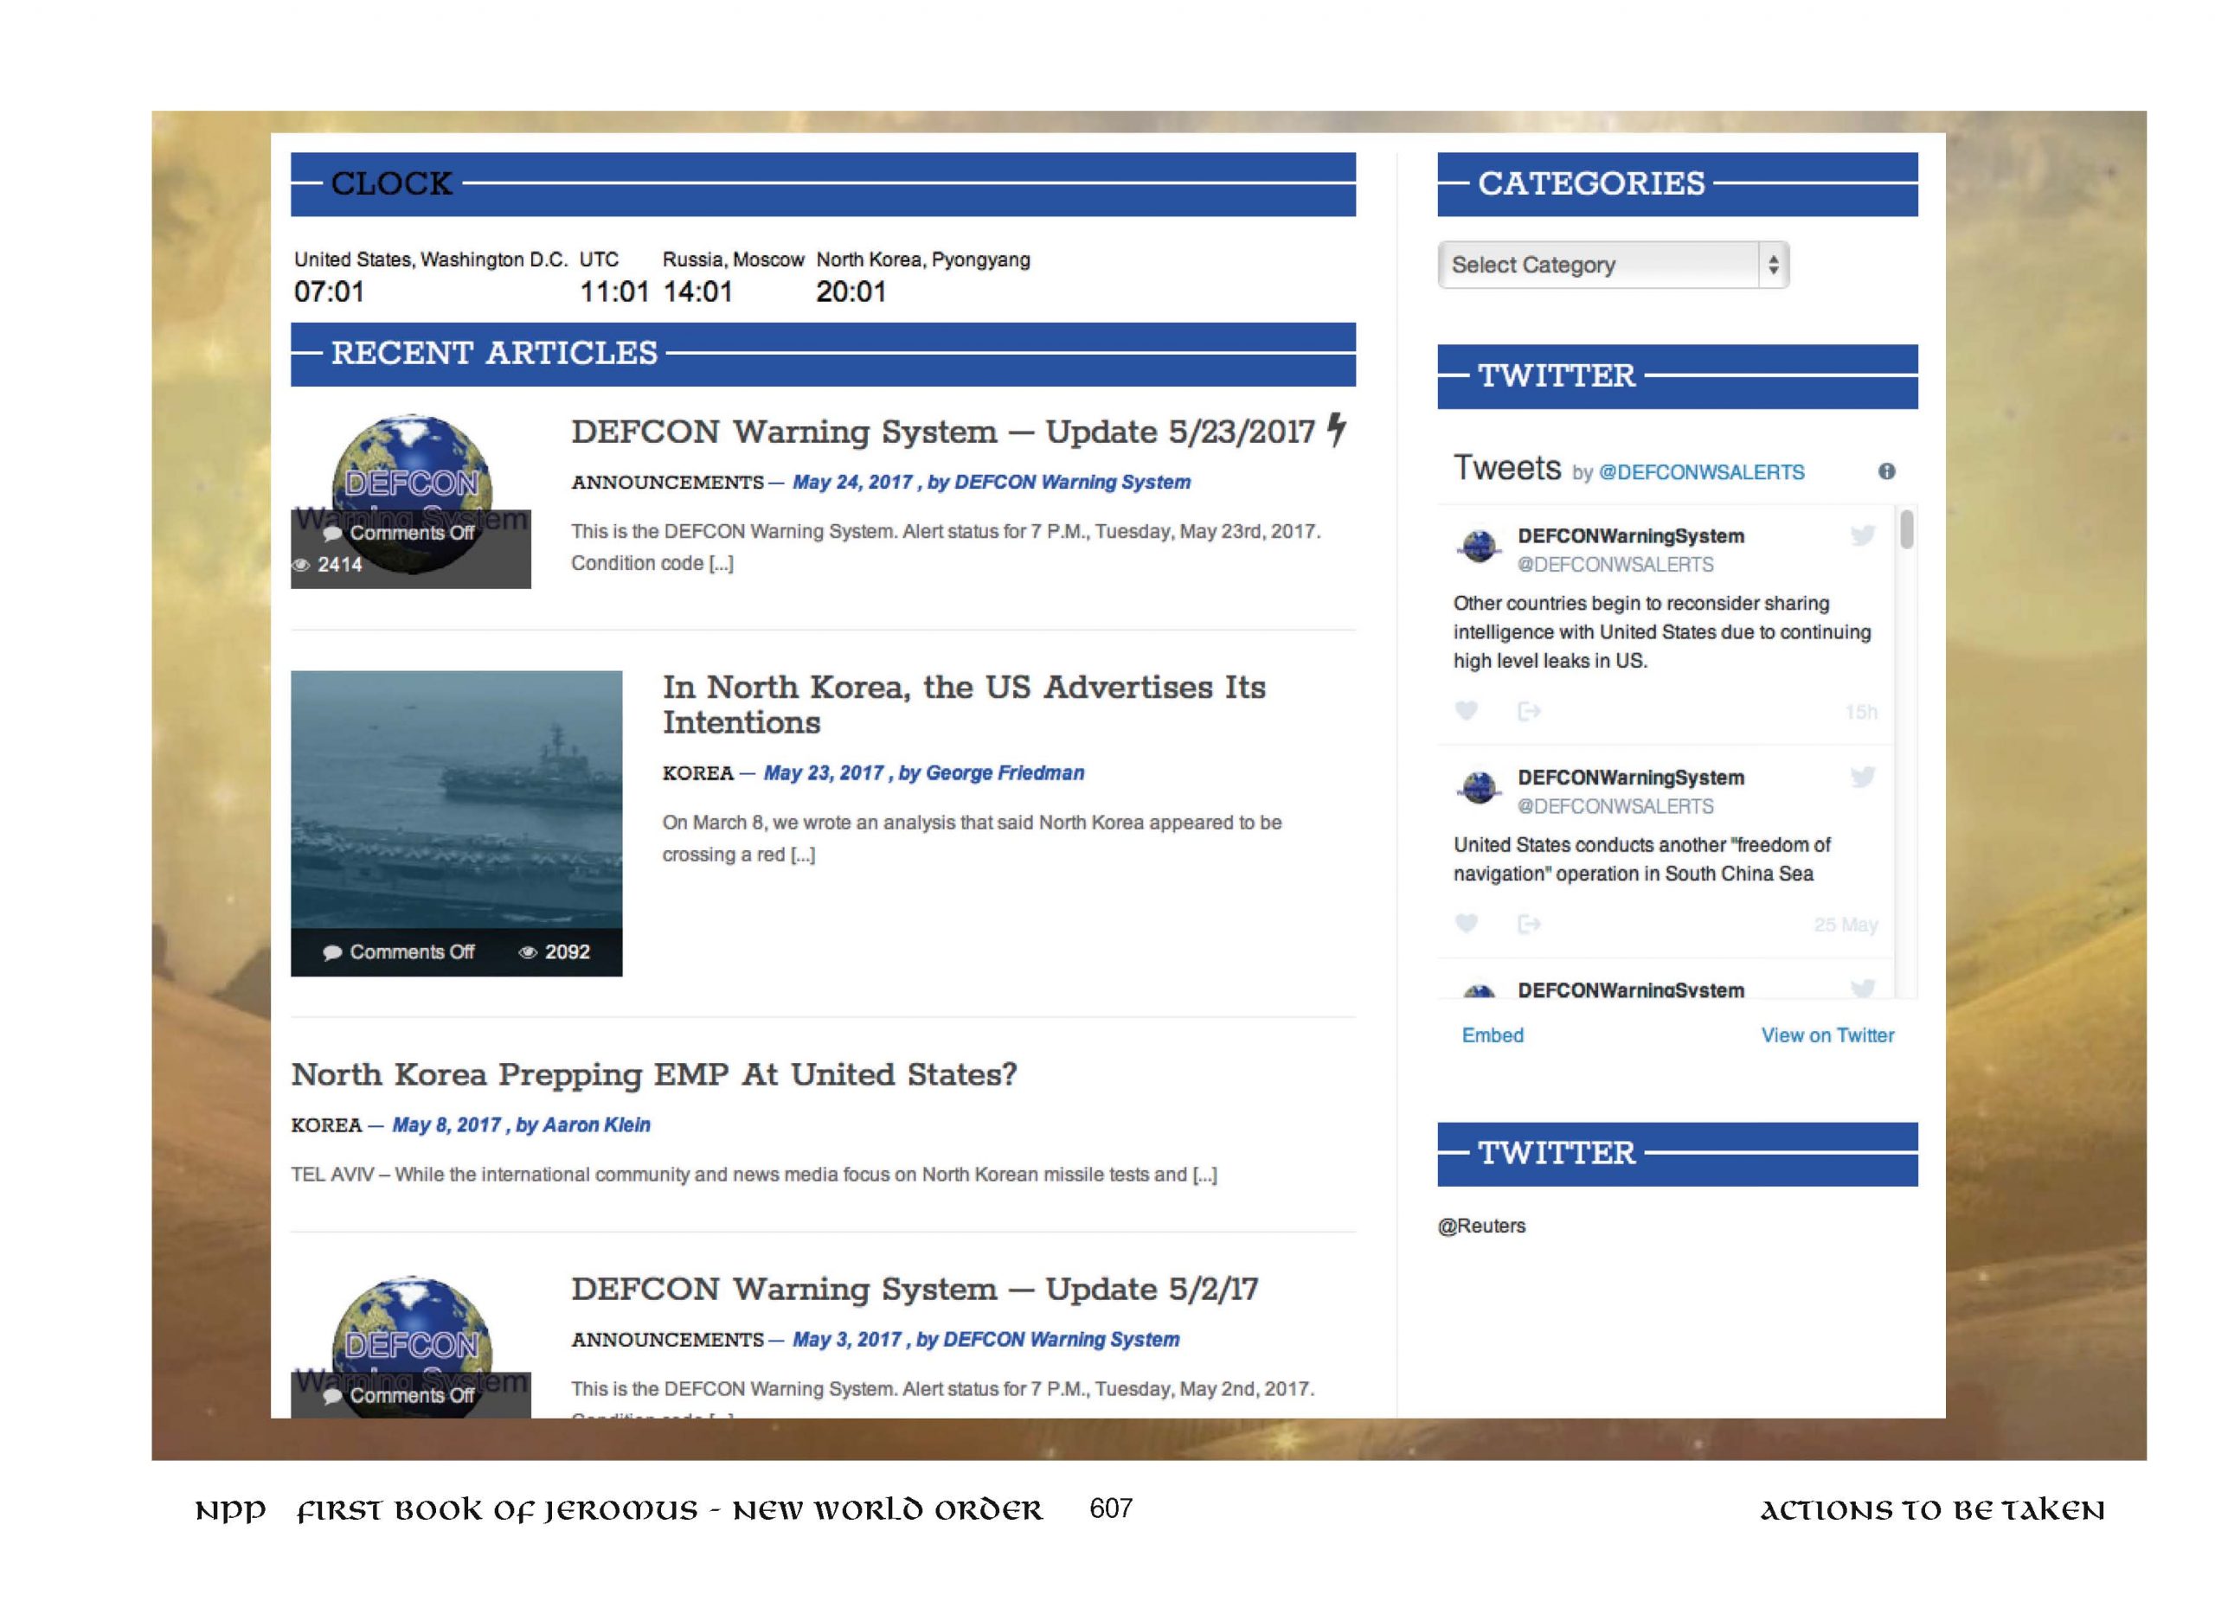This screenshot has width=2215, height=1601.
Task: Click the @Reuters Twitter link
Action: pos(1480,1226)
